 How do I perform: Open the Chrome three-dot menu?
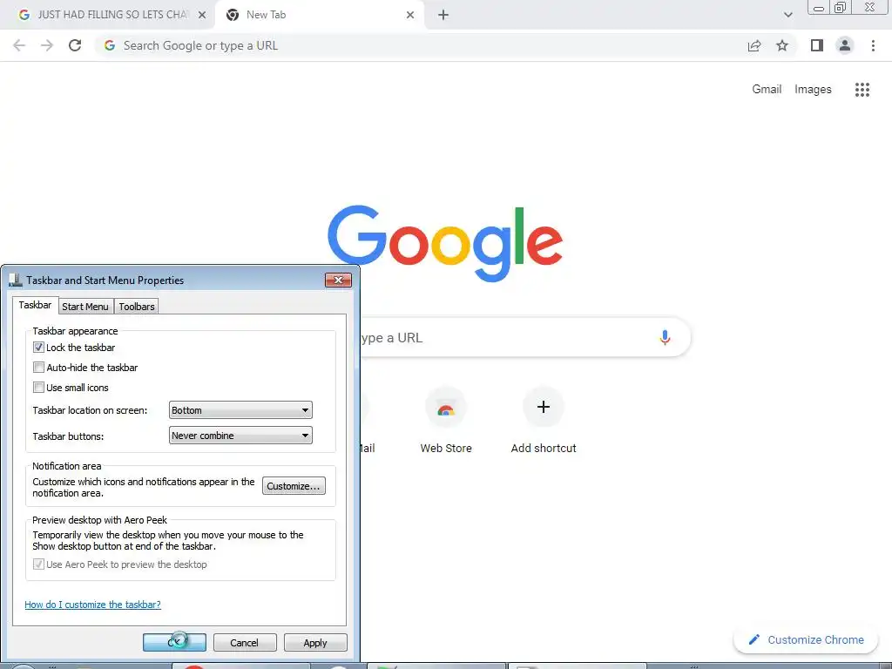coord(873,45)
